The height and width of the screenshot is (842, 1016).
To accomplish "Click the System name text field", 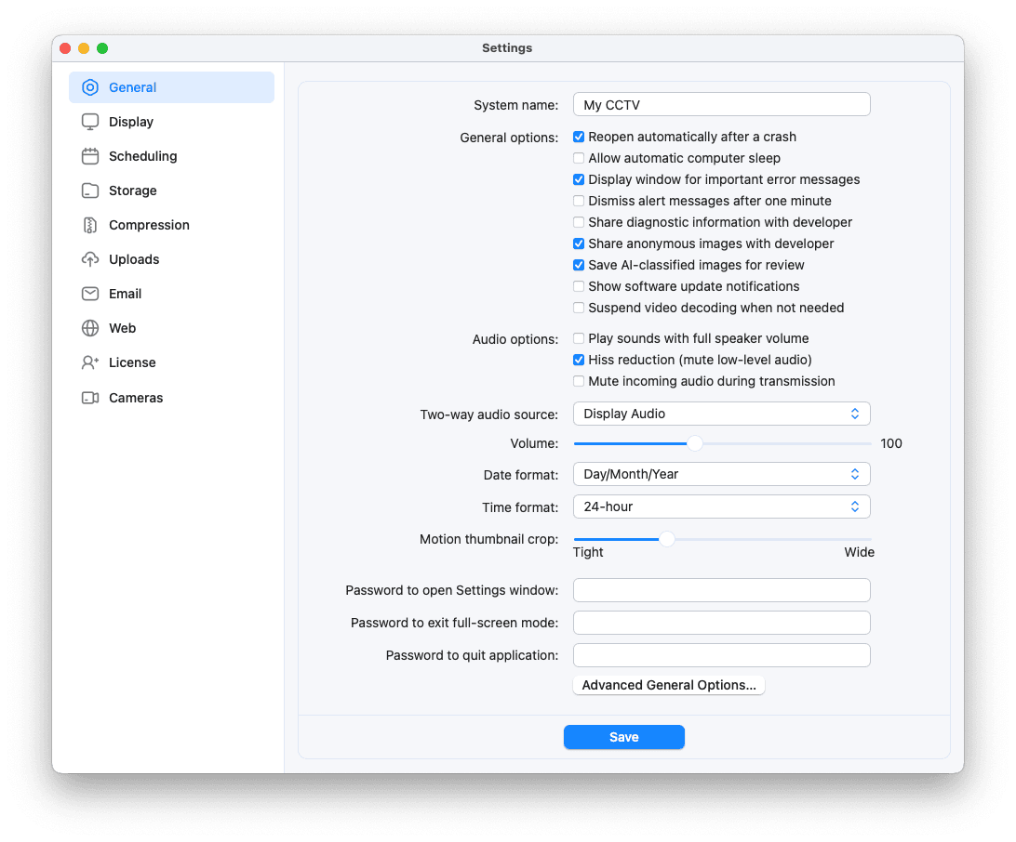I will [722, 104].
